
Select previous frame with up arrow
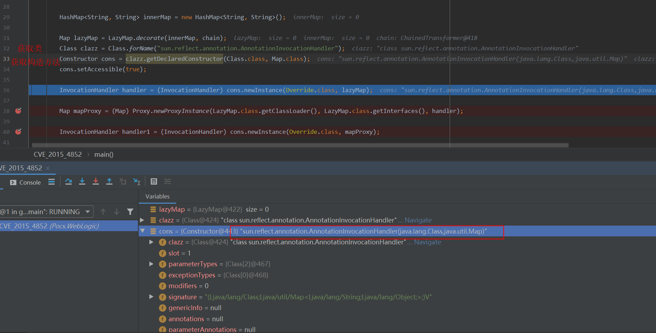tap(103, 212)
